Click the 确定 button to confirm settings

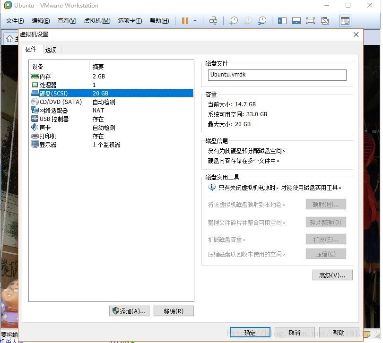[x=250, y=332]
